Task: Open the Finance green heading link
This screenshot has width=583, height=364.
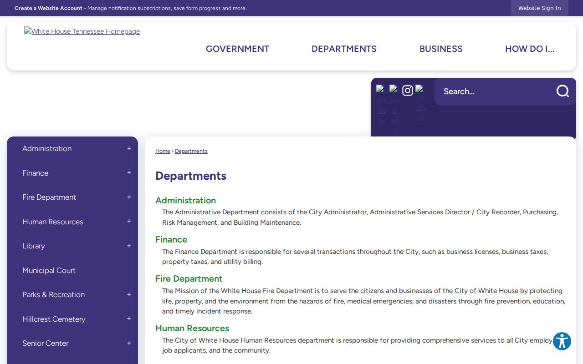Action: click(x=171, y=239)
